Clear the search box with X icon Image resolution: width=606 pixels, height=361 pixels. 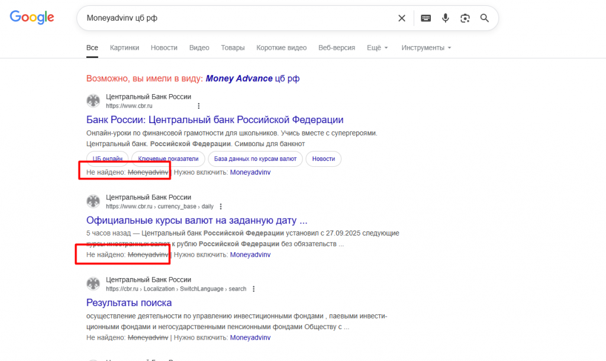402,18
